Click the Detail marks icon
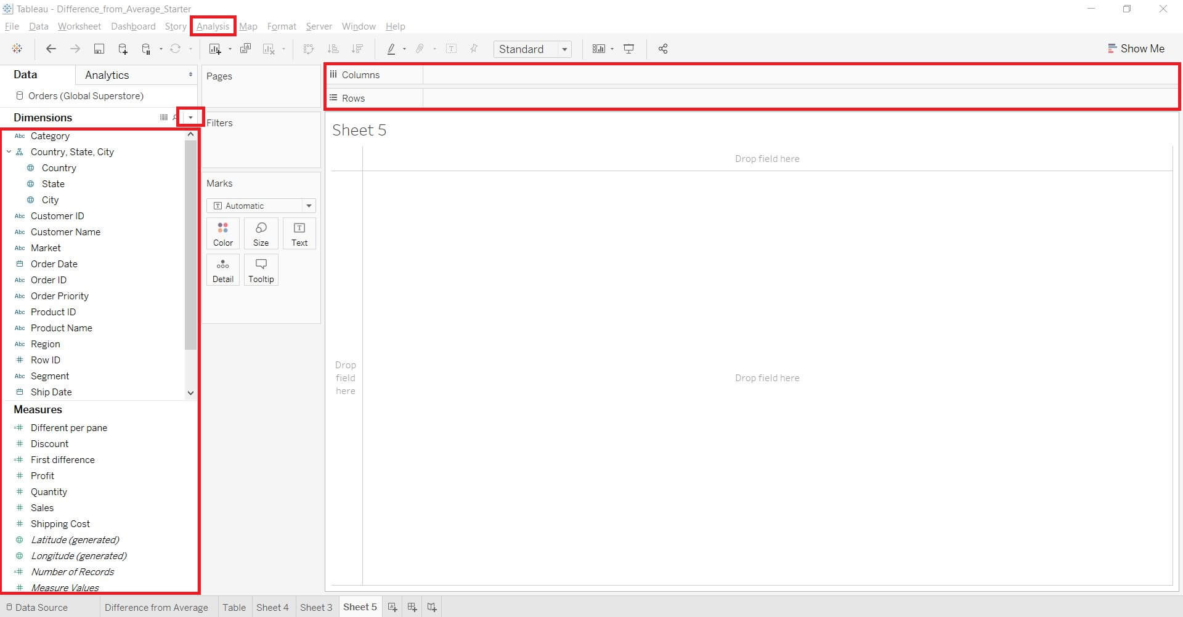 tap(222, 269)
